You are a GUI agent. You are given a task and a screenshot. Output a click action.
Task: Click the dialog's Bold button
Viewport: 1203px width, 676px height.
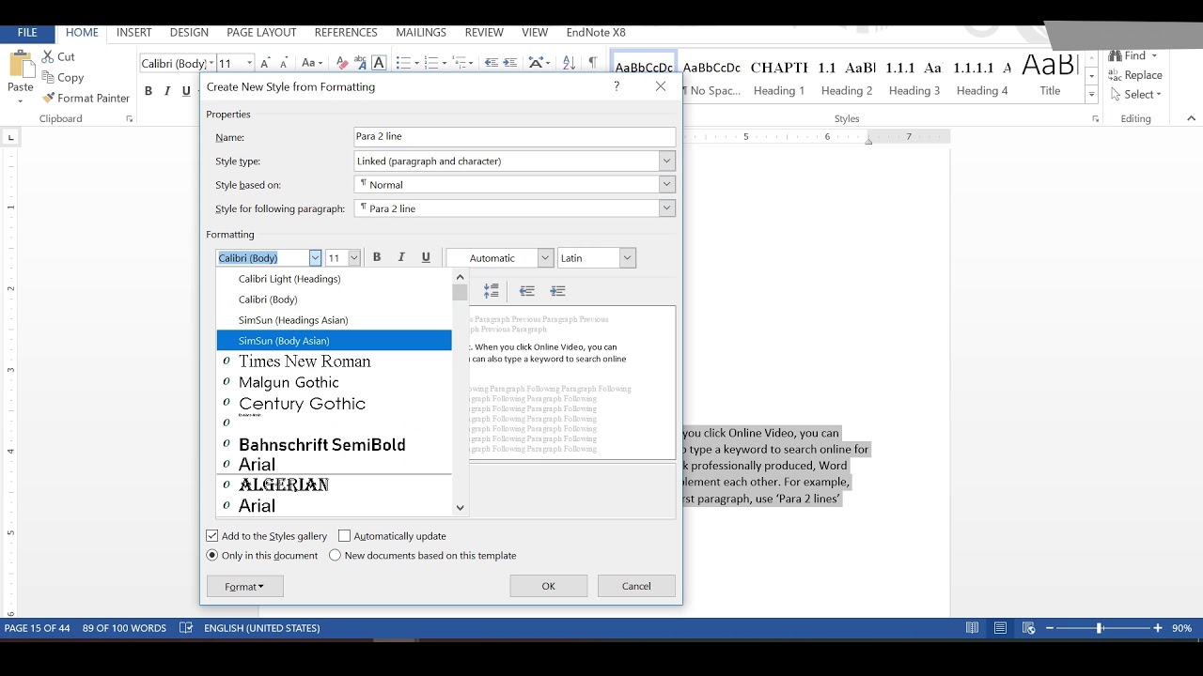click(x=377, y=257)
